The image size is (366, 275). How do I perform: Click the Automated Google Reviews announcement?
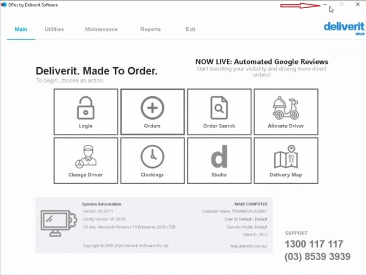tap(262, 68)
